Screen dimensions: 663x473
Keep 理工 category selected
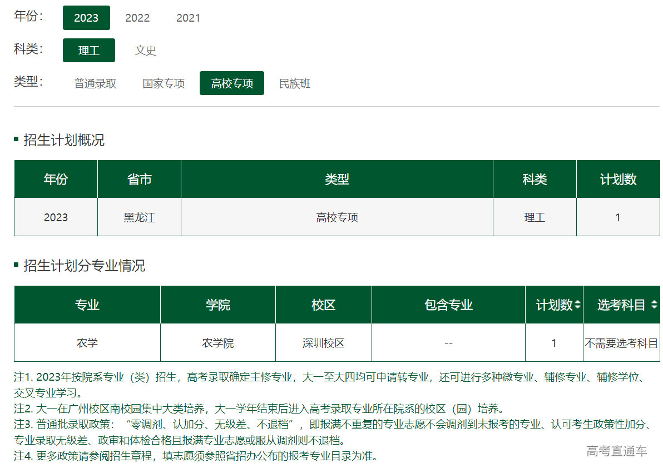point(88,50)
